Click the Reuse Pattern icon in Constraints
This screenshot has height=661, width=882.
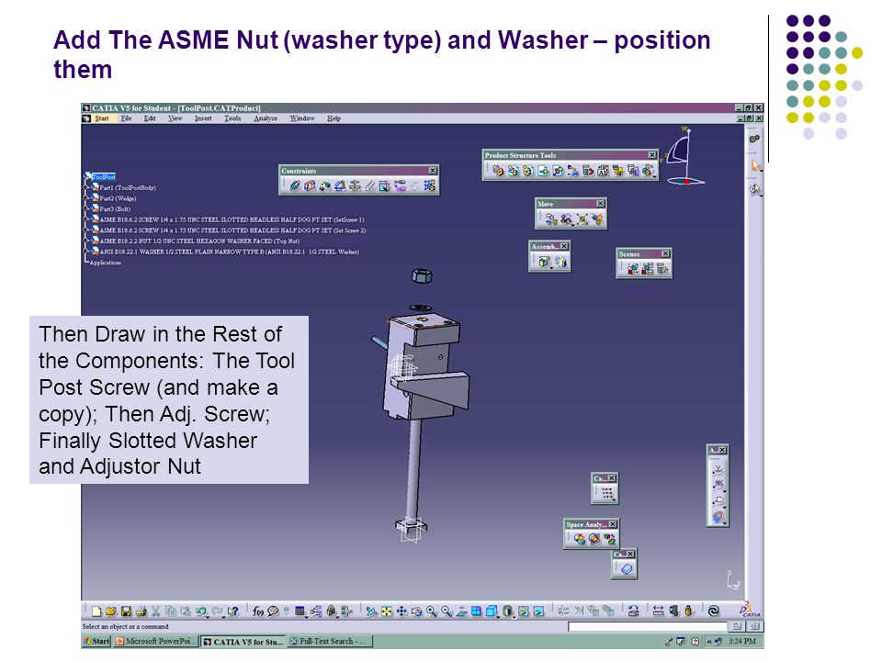(430, 185)
